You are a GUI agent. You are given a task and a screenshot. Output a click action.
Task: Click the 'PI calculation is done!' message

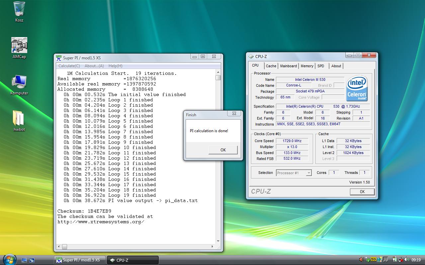209,131
